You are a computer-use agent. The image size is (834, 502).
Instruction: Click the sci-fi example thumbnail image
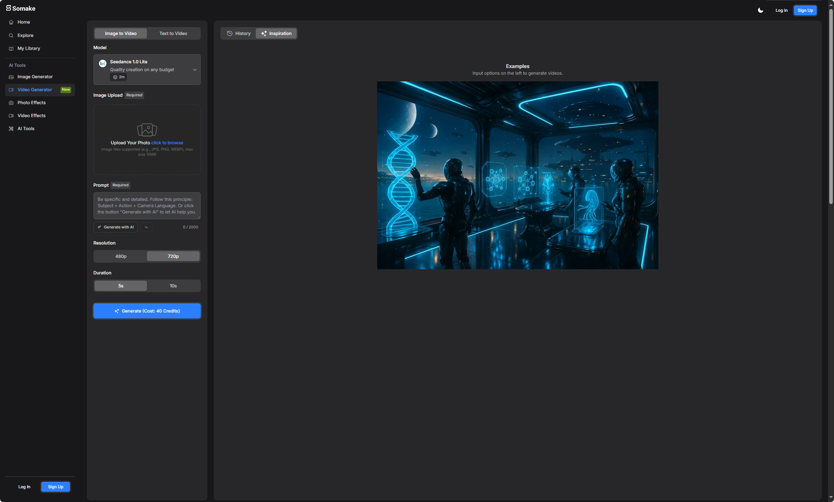click(x=517, y=175)
